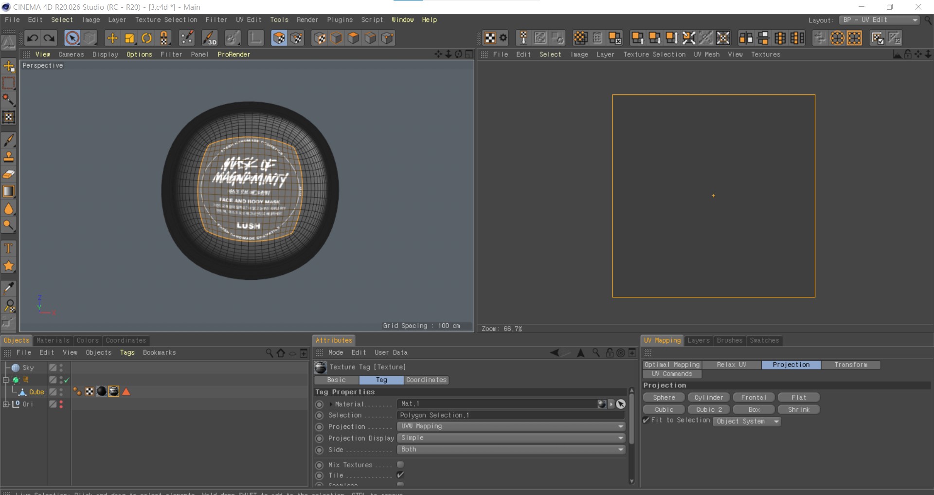Toggle the Tile checkbox
The image size is (934, 495).
click(400, 475)
